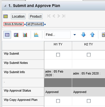The image size is (105, 107).
Task: Collapse the Submit and Approve Plan section
Action: pyautogui.click(x=5, y=6)
